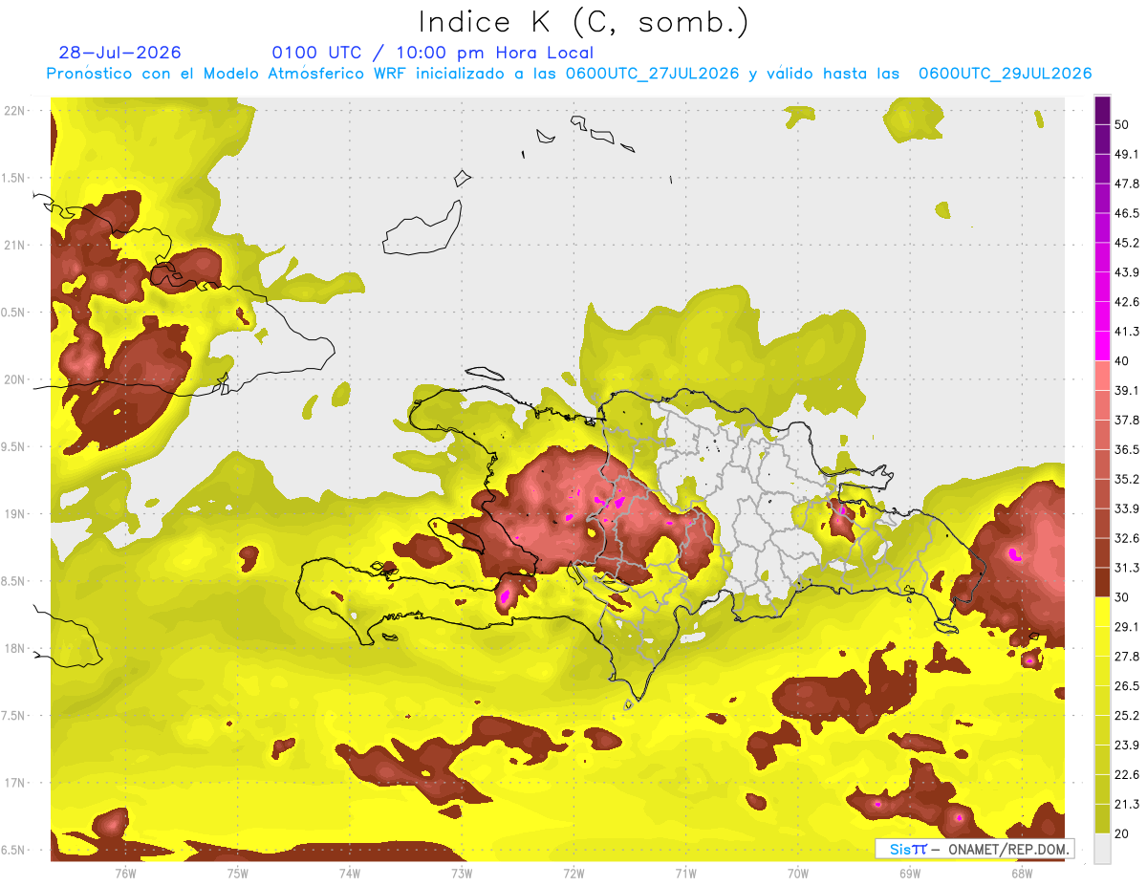1147x886 pixels.
Task: Click the '43.9' color scale label
Action: [x=1127, y=272]
